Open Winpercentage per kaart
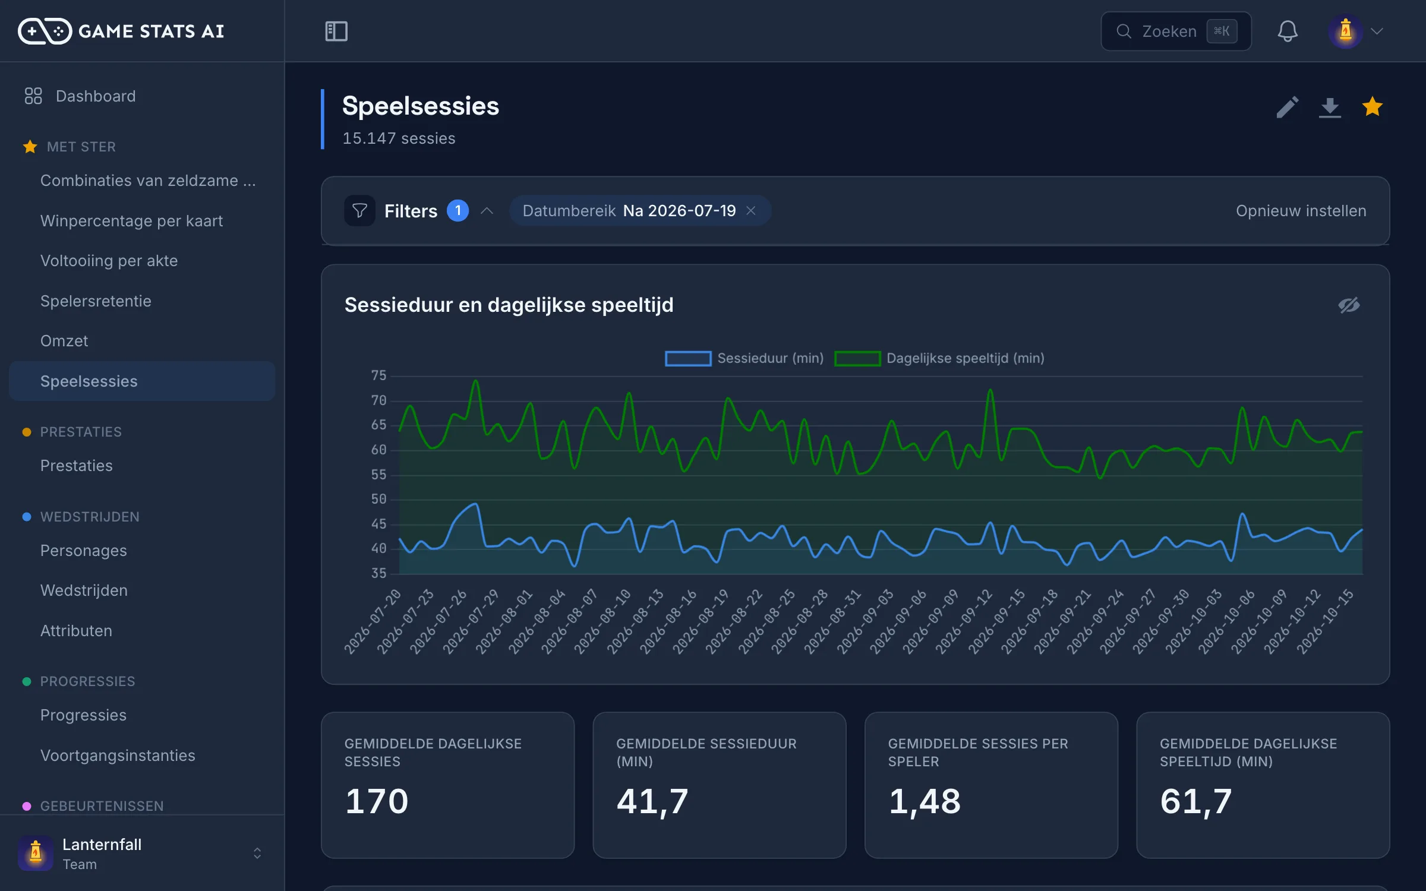1426x891 pixels. coord(142,221)
